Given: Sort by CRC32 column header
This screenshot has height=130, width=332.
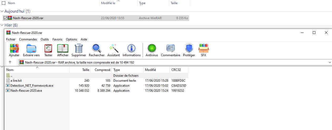Looking at the screenshot, I should [179, 70].
